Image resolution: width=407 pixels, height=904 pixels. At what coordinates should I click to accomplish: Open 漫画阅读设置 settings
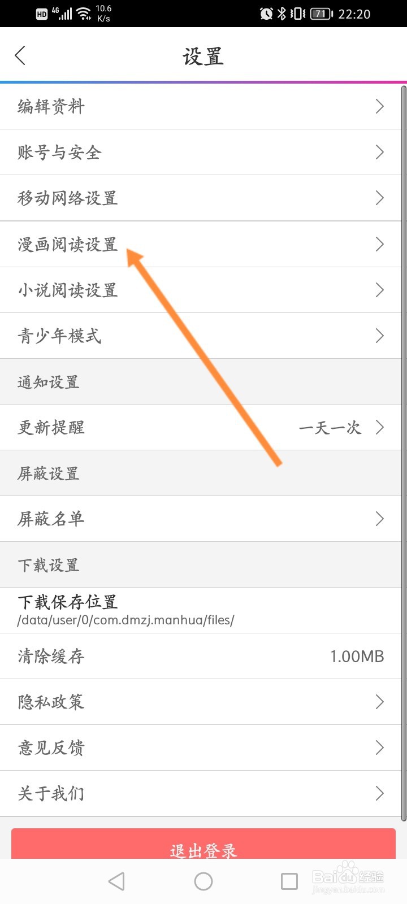[x=201, y=244]
